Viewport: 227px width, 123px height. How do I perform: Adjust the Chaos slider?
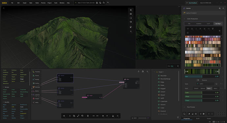[x=202, y=100]
